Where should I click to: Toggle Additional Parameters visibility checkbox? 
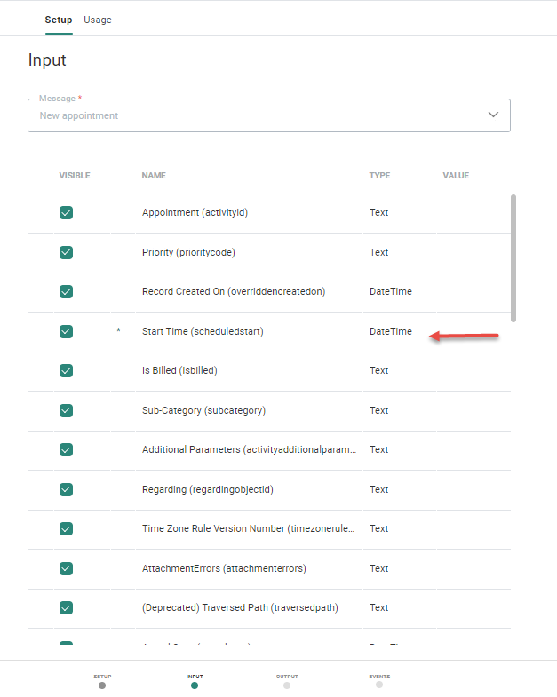[x=66, y=450]
